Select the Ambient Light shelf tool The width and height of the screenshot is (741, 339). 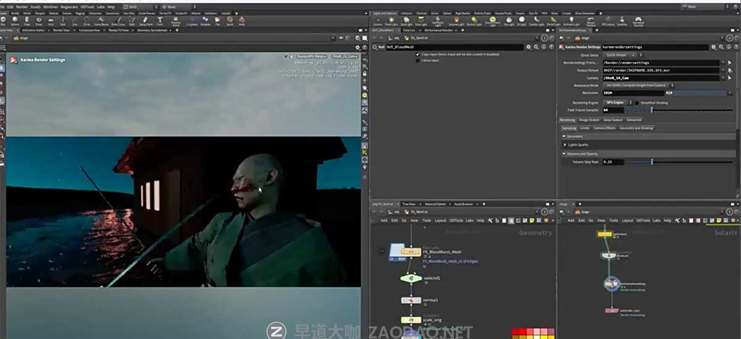pos(571,22)
